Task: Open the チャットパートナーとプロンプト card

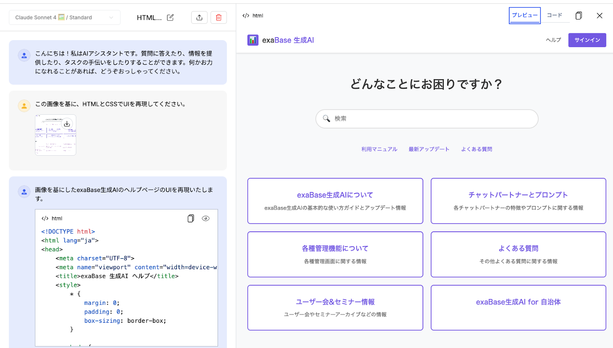Action: point(518,201)
